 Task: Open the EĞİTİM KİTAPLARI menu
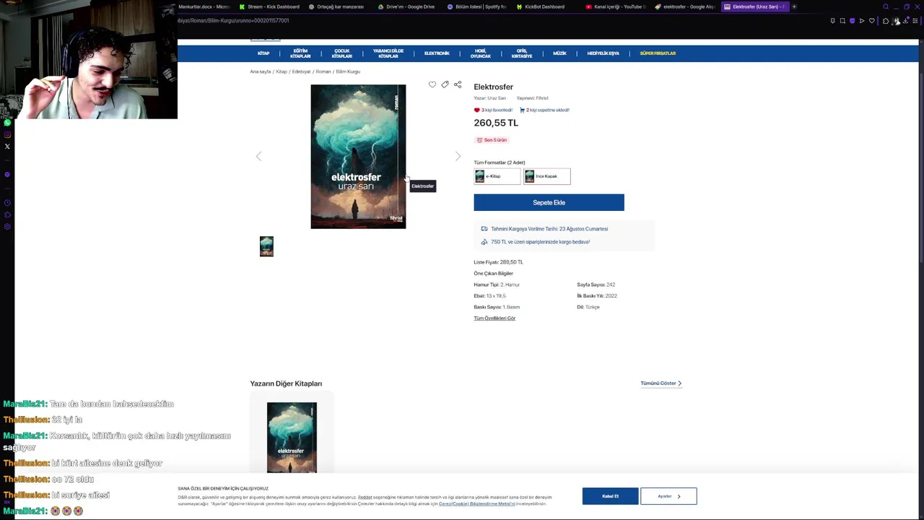pyautogui.click(x=300, y=53)
